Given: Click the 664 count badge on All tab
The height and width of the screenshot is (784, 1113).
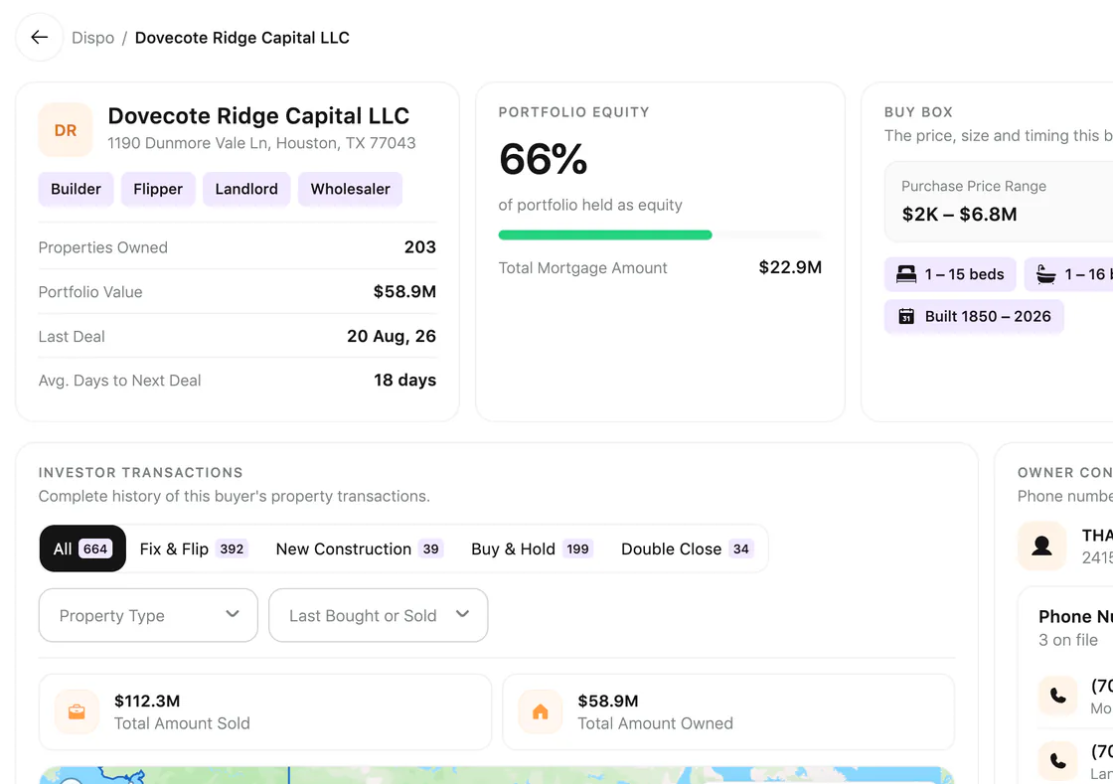Looking at the screenshot, I should [95, 549].
